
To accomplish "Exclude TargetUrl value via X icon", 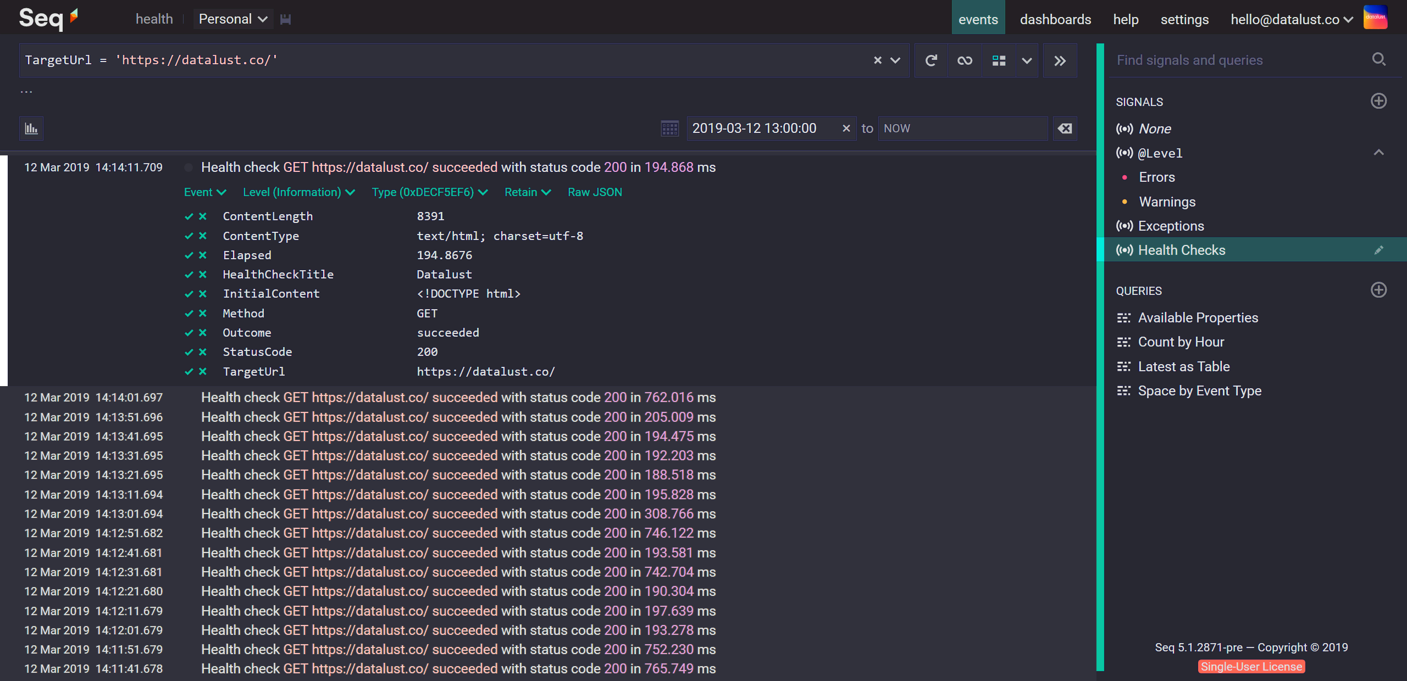I will (x=203, y=371).
